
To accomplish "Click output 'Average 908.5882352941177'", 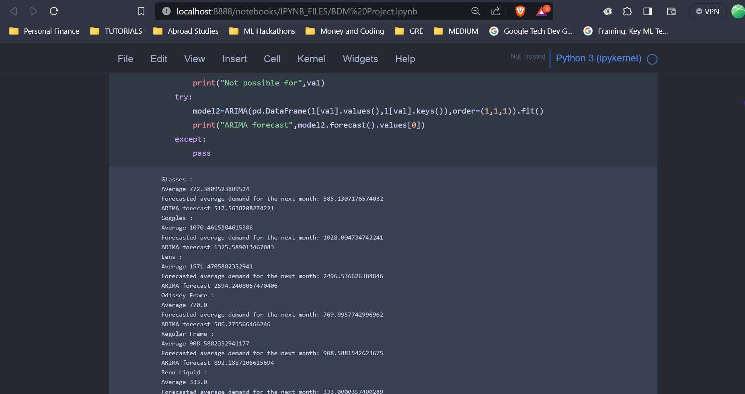I will [x=205, y=343].
